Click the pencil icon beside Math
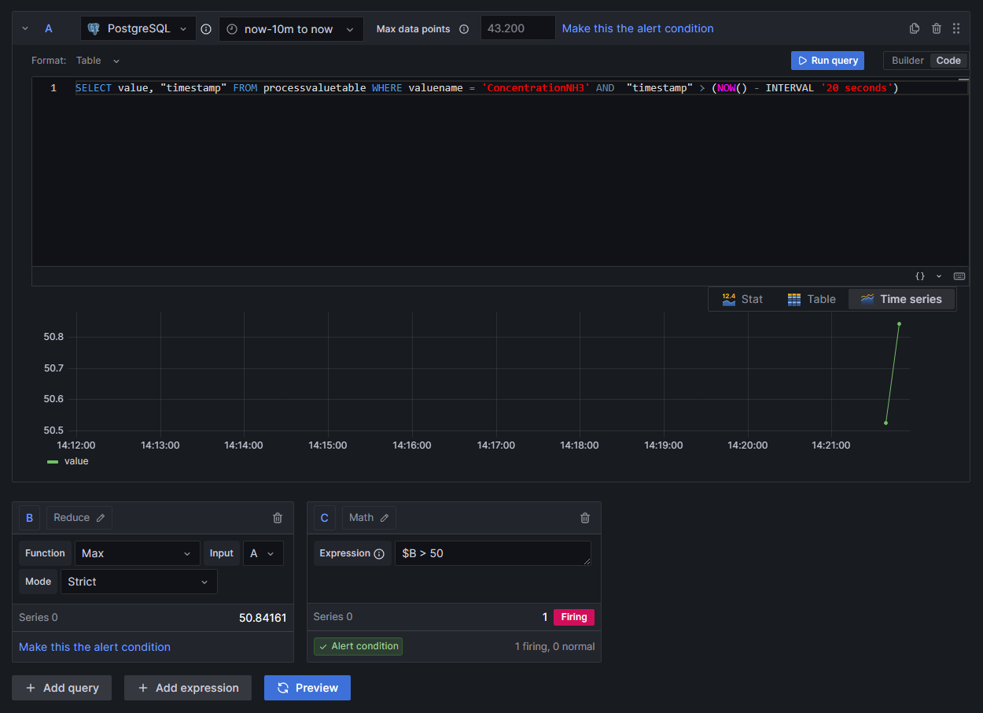Image resolution: width=983 pixels, height=713 pixels. click(x=385, y=518)
